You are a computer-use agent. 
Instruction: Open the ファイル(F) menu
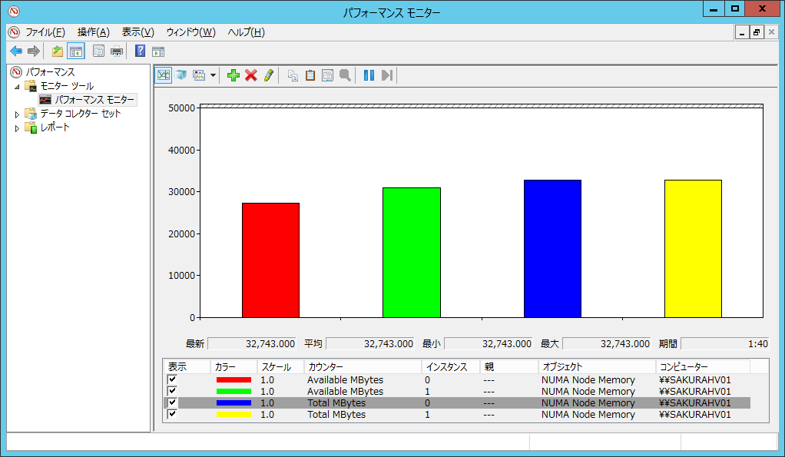(45, 32)
